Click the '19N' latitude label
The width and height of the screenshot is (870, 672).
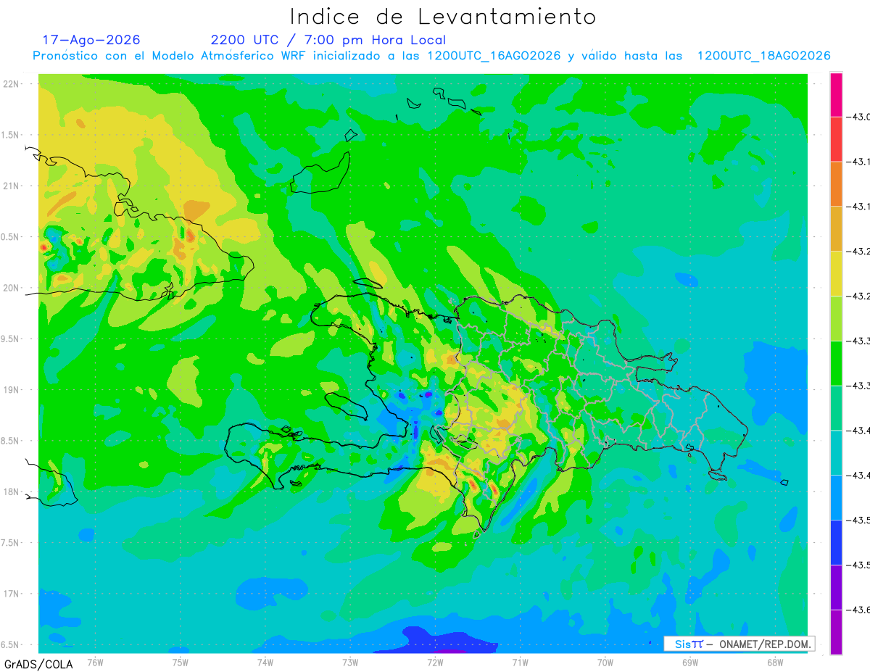[x=11, y=389]
